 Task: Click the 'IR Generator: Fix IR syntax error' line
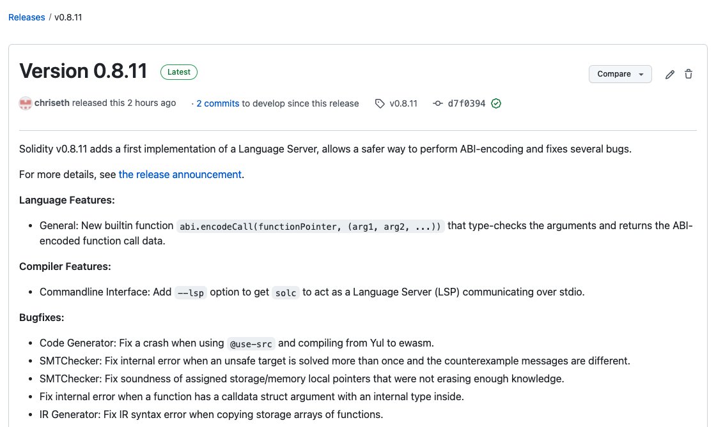coord(212,415)
